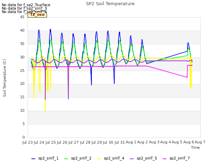Select the SP2 Soil Temperature chart title
Screen dimensions: 221x165
coord(110,4)
